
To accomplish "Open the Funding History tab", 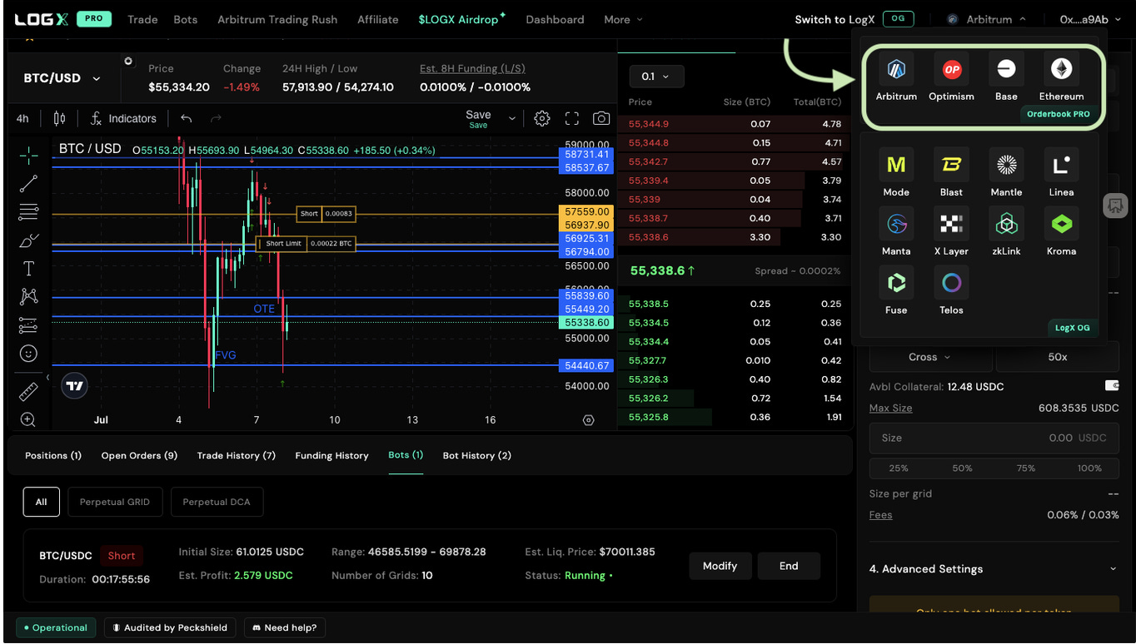I will pos(331,455).
